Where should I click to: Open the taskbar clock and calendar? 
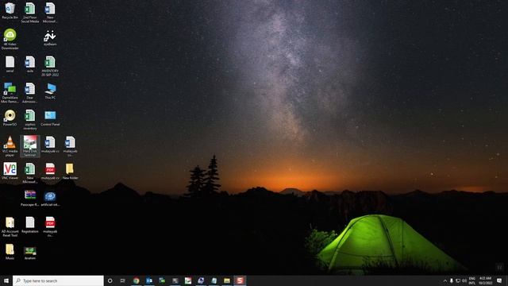pos(485,280)
